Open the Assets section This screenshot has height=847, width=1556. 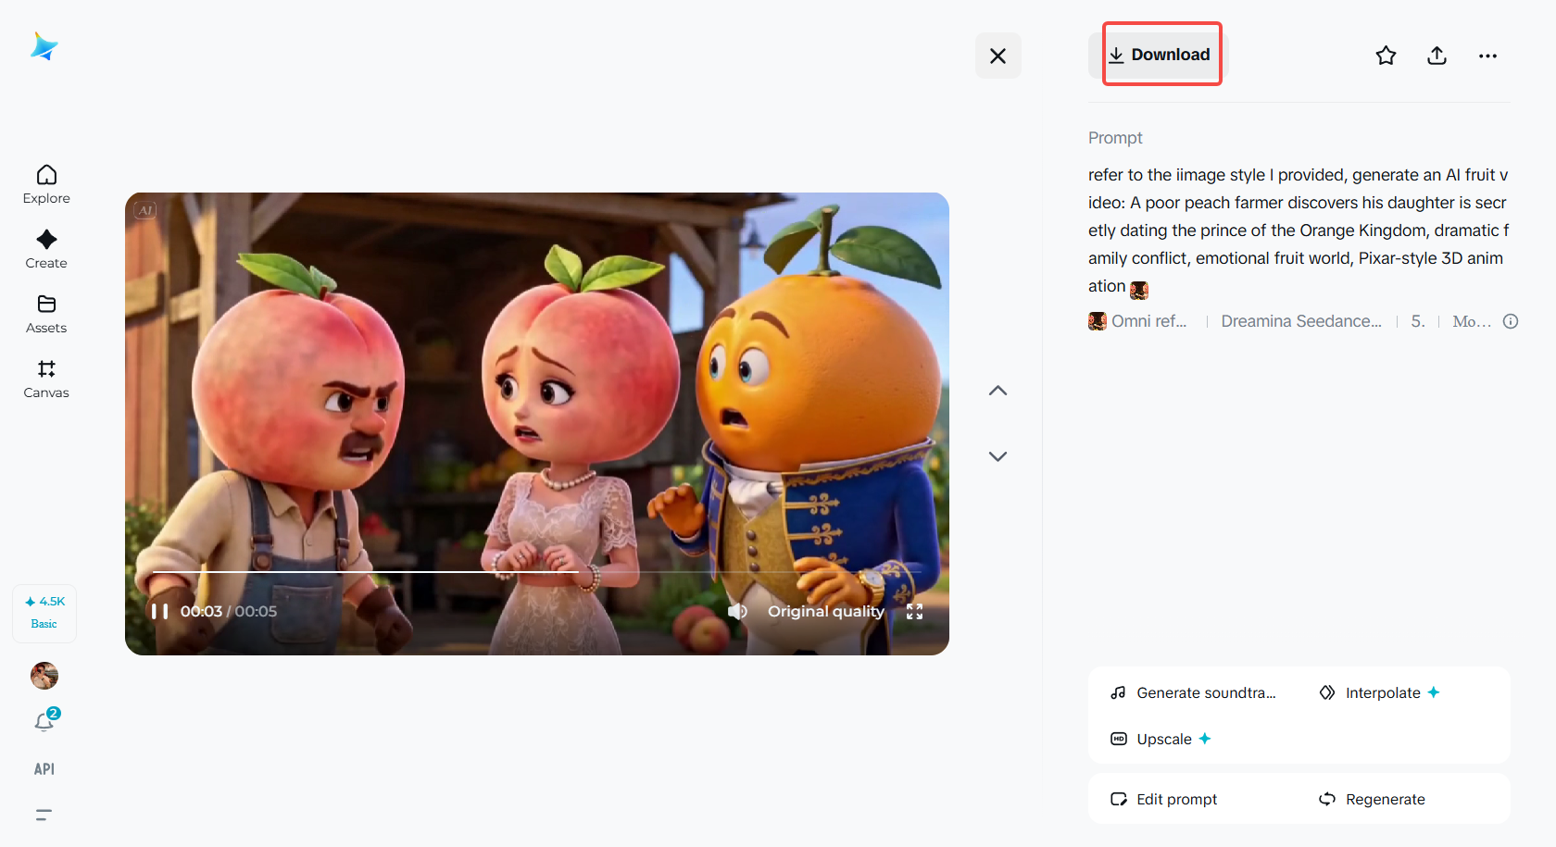(x=46, y=315)
